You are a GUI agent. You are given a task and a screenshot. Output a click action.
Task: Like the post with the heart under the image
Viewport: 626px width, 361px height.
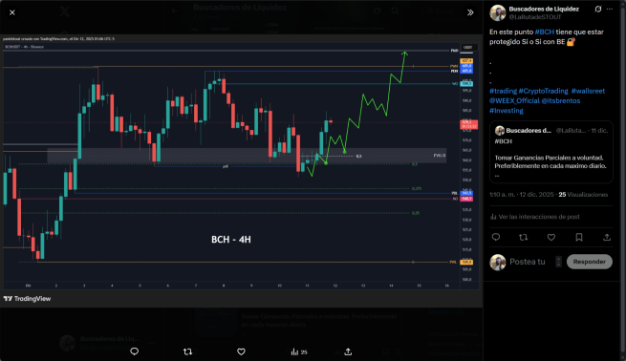[x=241, y=351]
